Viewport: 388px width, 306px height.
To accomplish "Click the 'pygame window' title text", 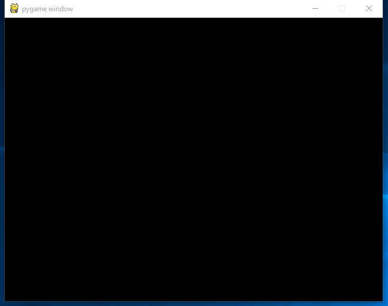I will pos(47,9).
